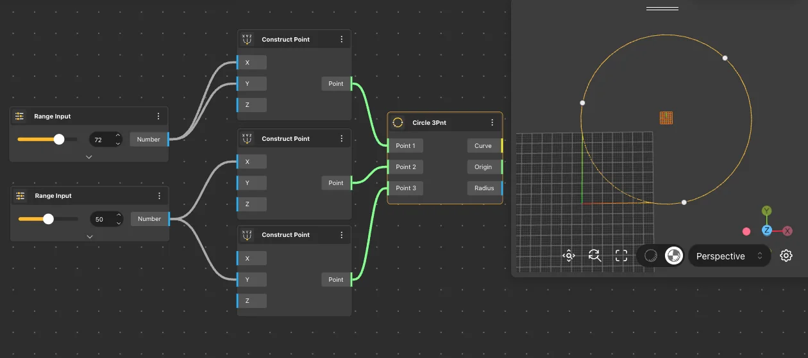This screenshot has height=358, width=808.
Task: Enable the checkered material display mode
Action: coord(673,256)
